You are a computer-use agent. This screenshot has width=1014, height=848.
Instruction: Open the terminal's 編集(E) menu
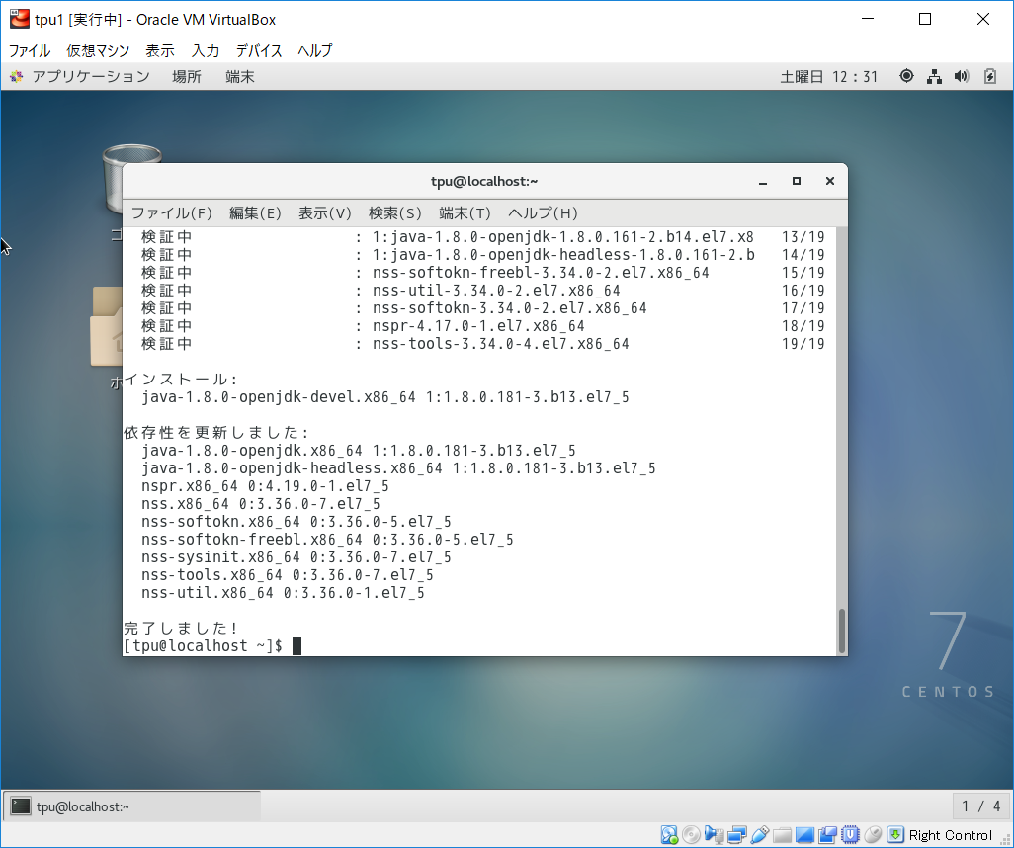pyautogui.click(x=255, y=212)
